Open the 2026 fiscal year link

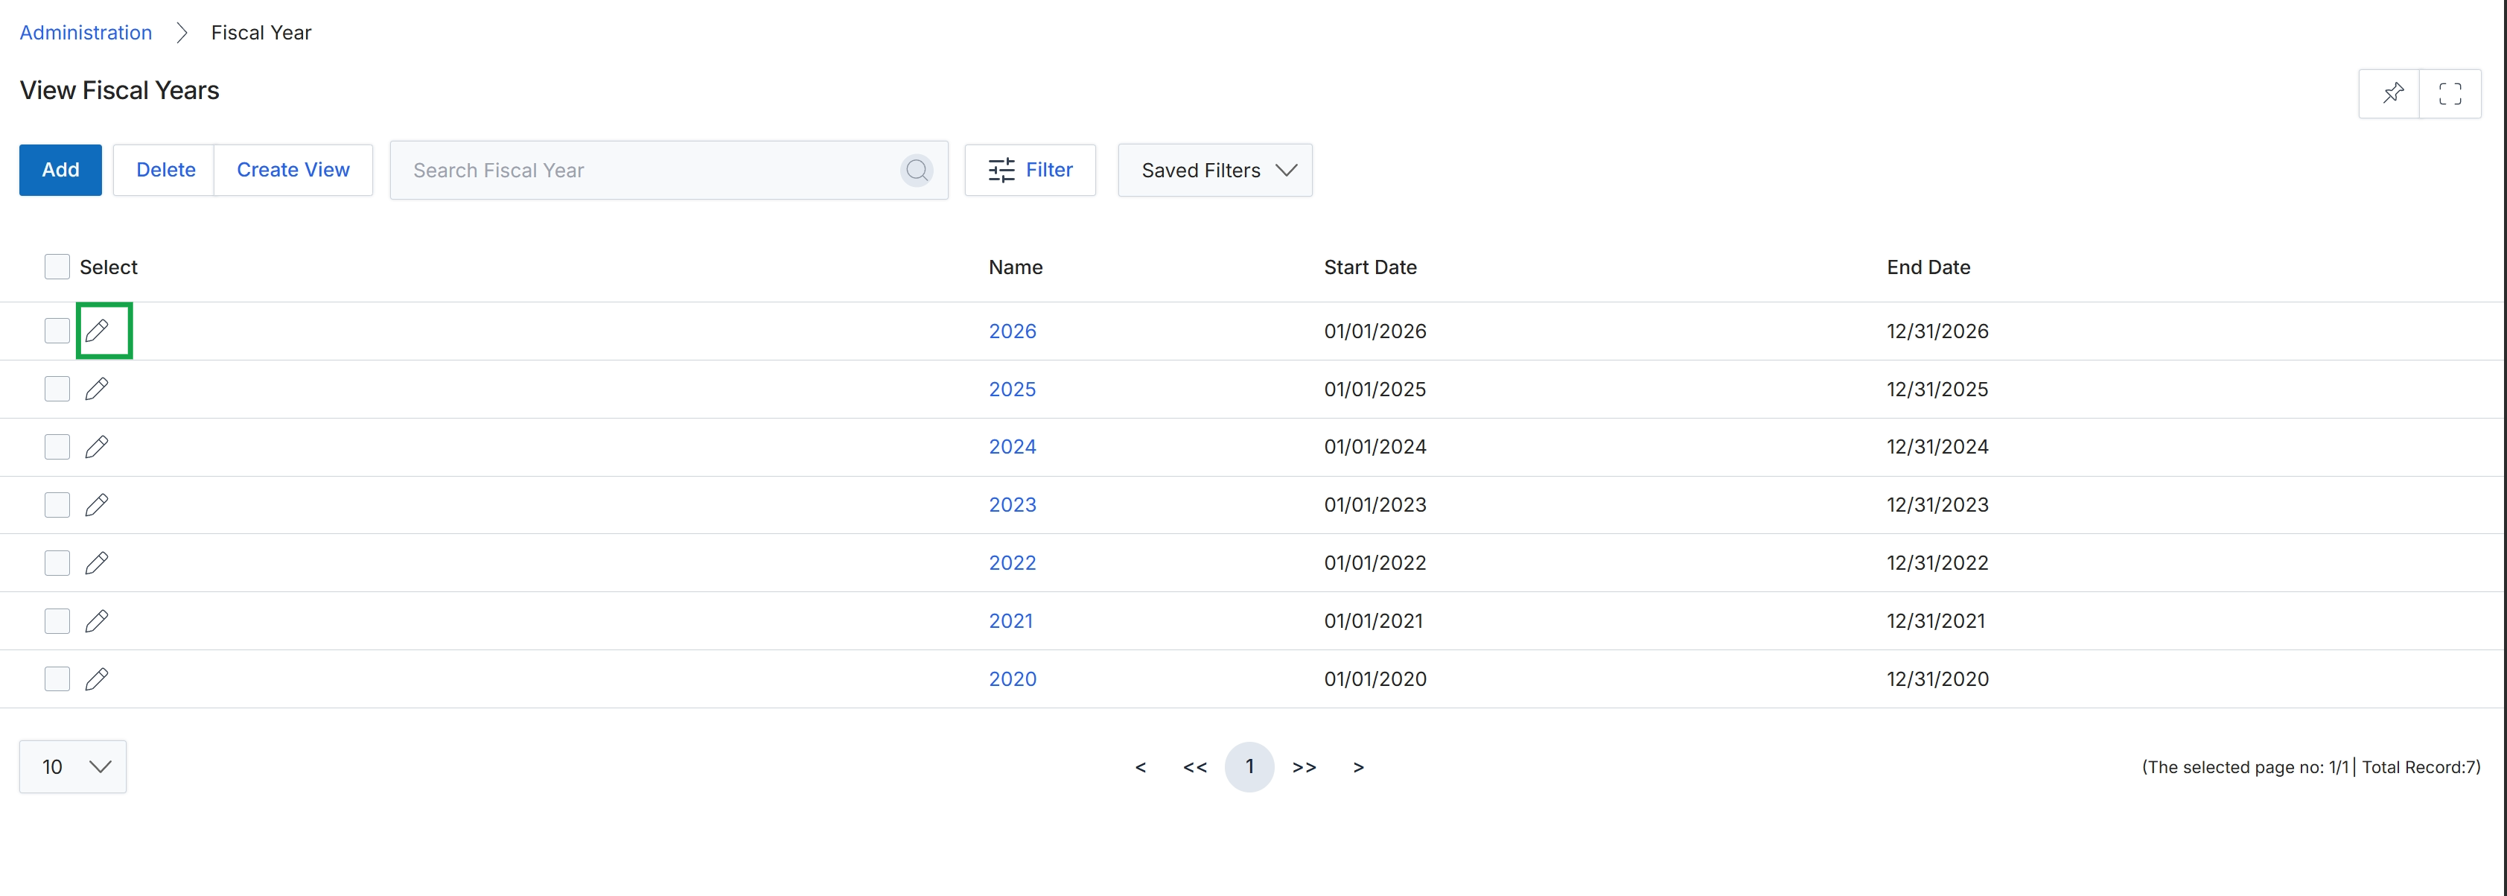pyautogui.click(x=1012, y=331)
